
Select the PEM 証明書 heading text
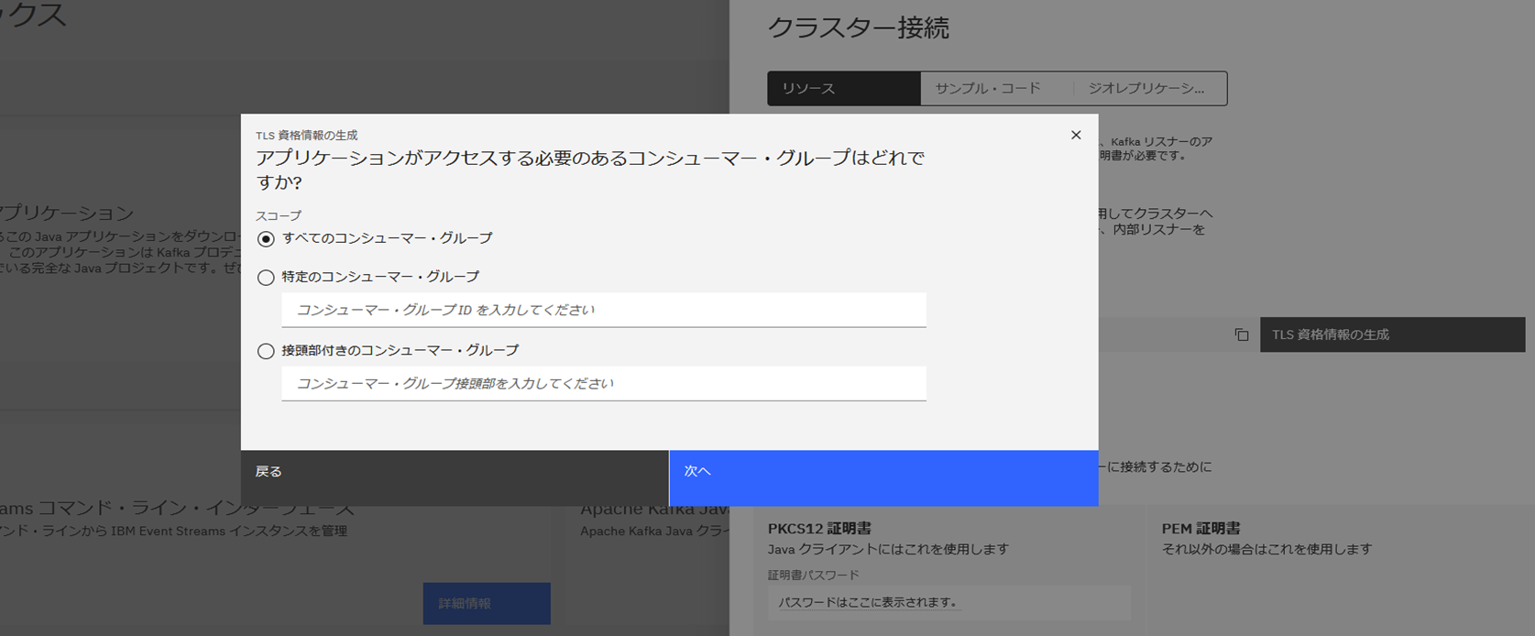tap(1201, 529)
